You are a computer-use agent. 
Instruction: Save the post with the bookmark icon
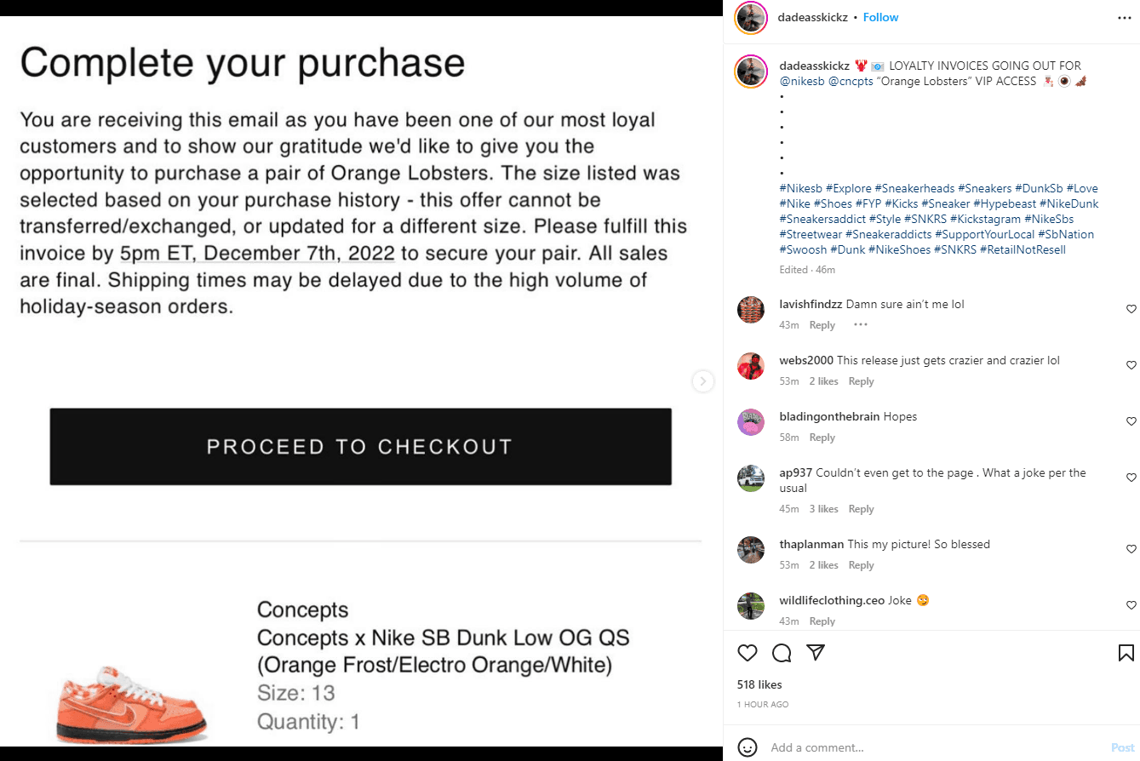pyautogui.click(x=1126, y=653)
